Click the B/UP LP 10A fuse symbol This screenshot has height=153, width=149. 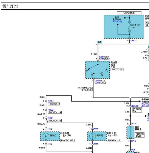point(129,26)
